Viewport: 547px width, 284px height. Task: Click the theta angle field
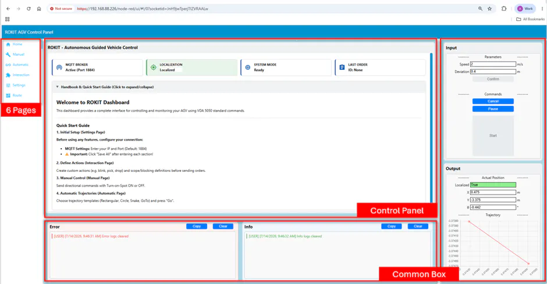tap(493, 207)
